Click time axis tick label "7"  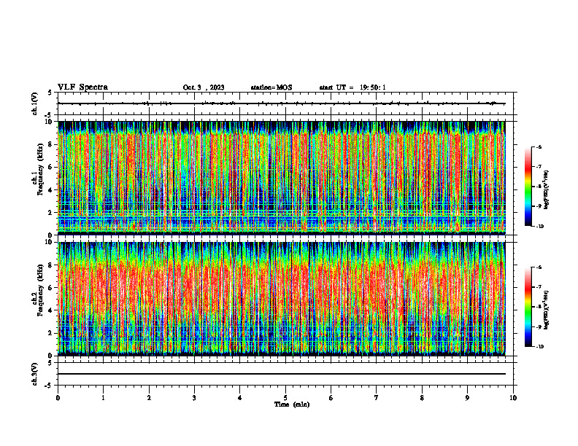point(377,398)
